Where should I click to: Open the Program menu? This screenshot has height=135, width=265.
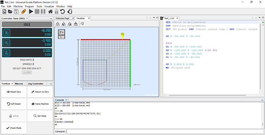(x=30, y=6)
